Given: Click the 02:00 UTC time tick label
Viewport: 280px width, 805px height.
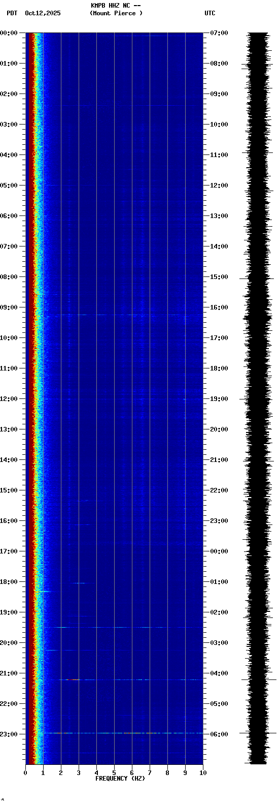Looking at the screenshot, I should [219, 612].
